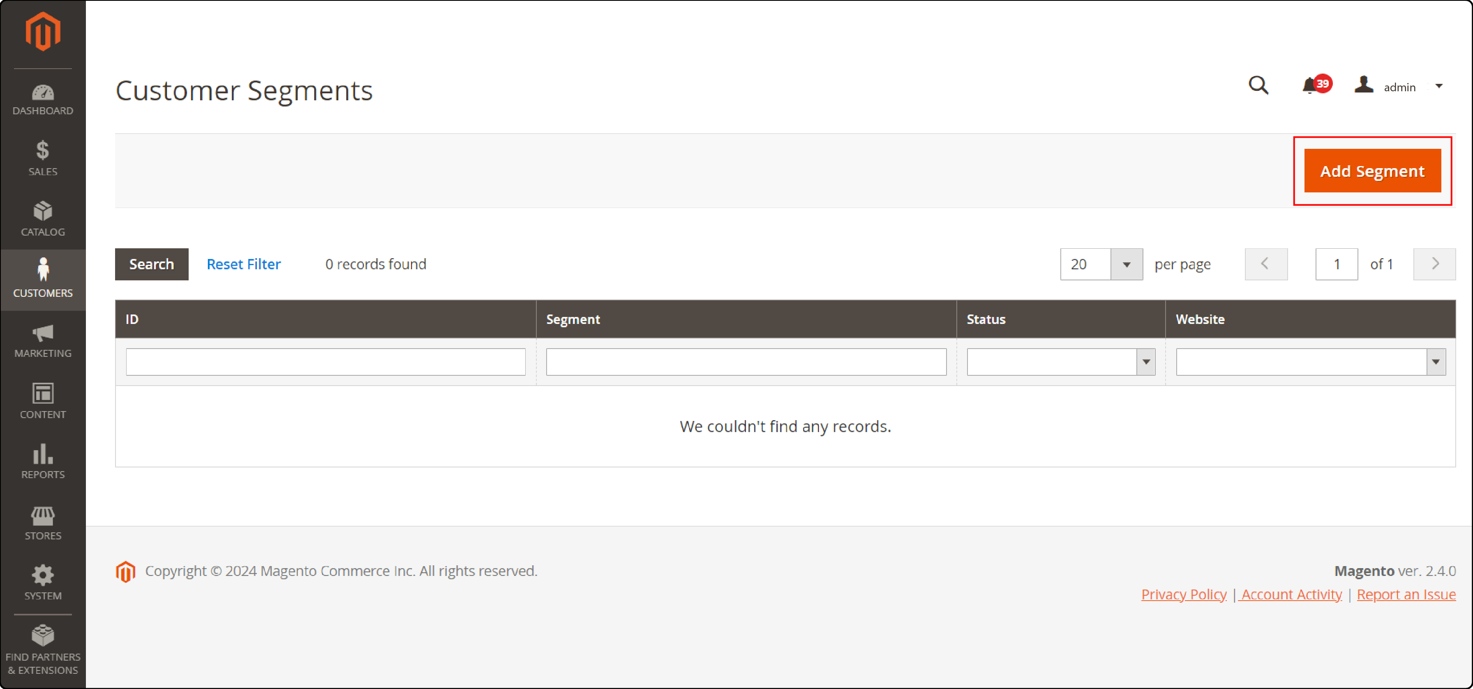Open the Reports menu
Image resolution: width=1473 pixels, height=689 pixels.
[43, 461]
